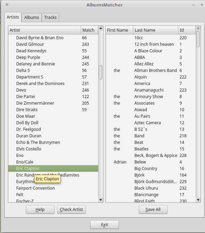The height and width of the screenshot is (233, 205).
Task: Select Fairport Convention artist row
Action: pyautogui.click(x=53, y=188)
